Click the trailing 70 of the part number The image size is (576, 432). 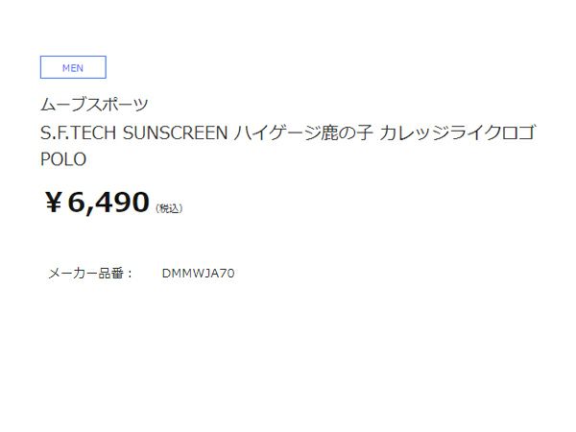click(x=228, y=274)
